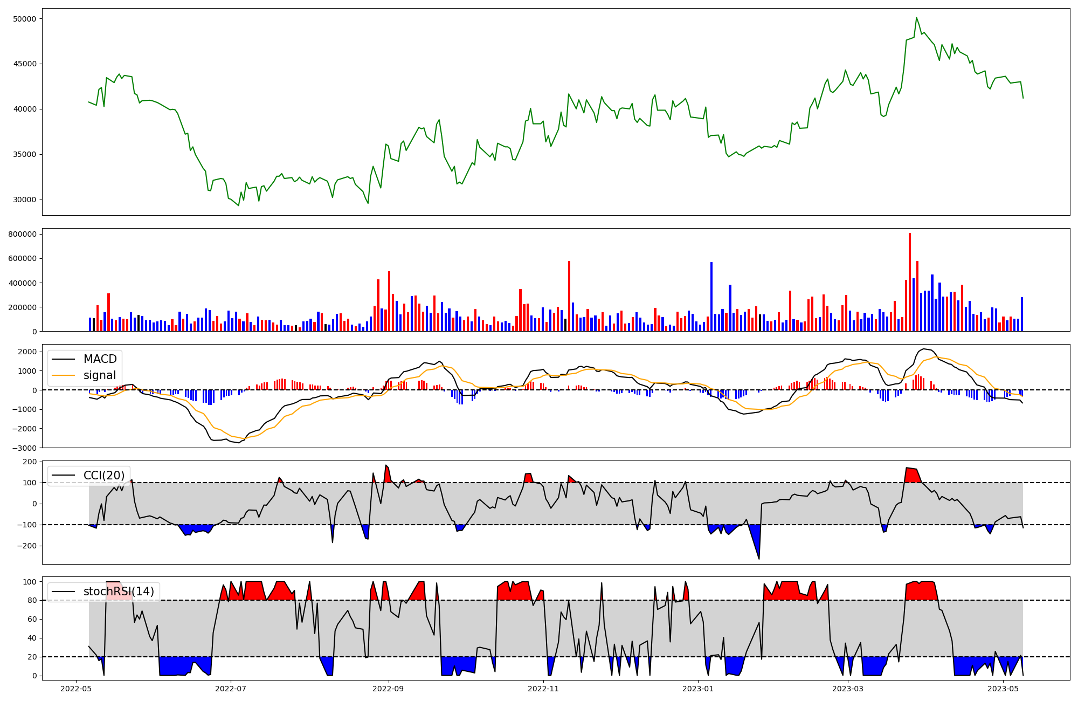Click the 2023-03 date tick label

(848, 689)
